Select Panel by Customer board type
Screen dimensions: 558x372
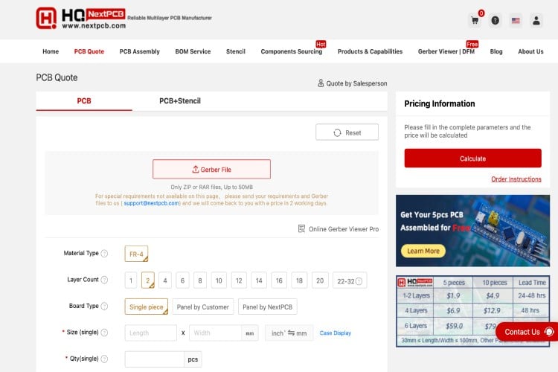point(203,307)
